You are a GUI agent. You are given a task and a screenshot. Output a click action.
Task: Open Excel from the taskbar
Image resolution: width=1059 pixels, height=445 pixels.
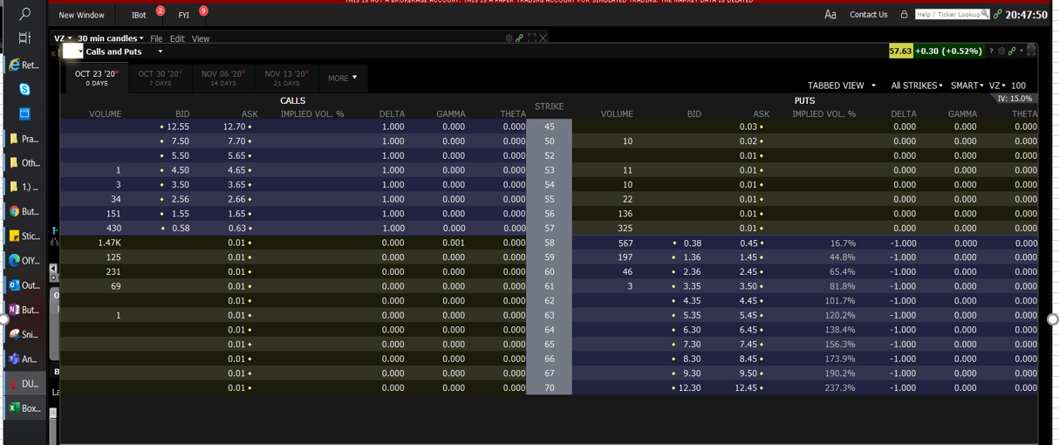click(x=15, y=407)
